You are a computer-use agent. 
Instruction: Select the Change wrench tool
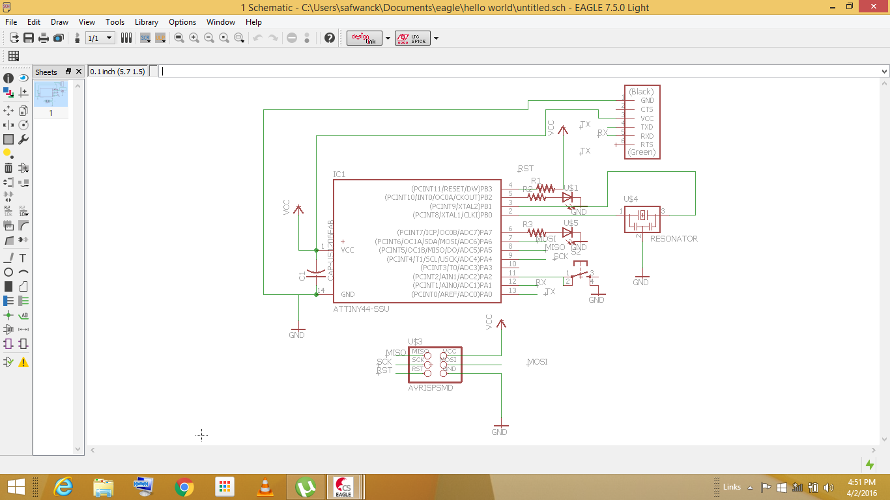pos(23,139)
